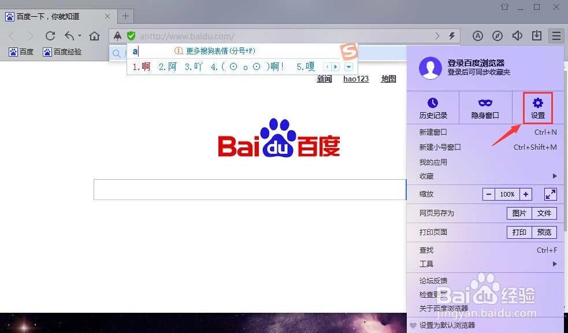Click the address bar URL field
Screen dimensions: 568x333
coord(284,36)
